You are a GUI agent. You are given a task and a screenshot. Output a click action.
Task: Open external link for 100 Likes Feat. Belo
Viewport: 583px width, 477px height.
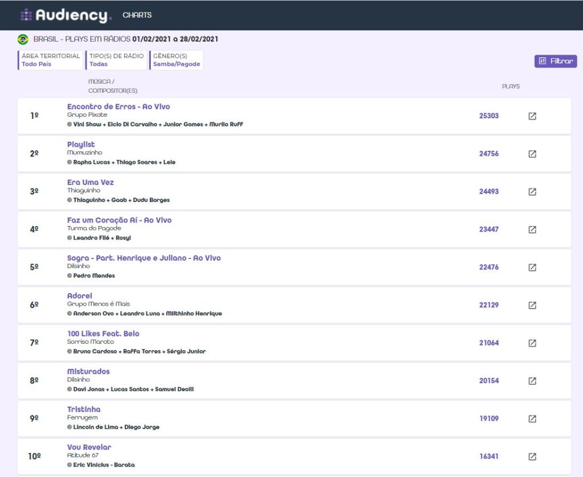coord(532,343)
